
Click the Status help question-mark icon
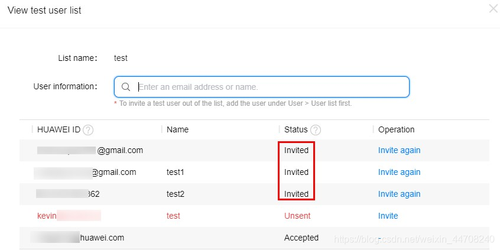click(x=316, y=130)
